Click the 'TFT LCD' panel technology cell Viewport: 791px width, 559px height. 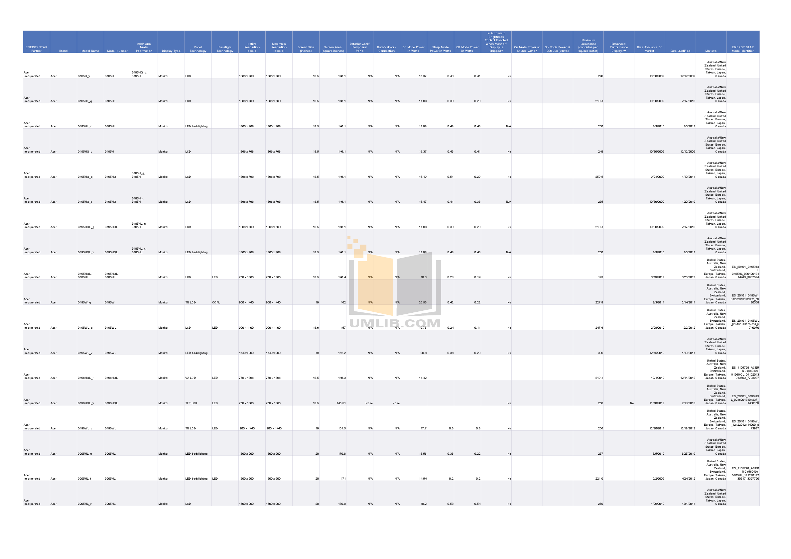point(191,403)
